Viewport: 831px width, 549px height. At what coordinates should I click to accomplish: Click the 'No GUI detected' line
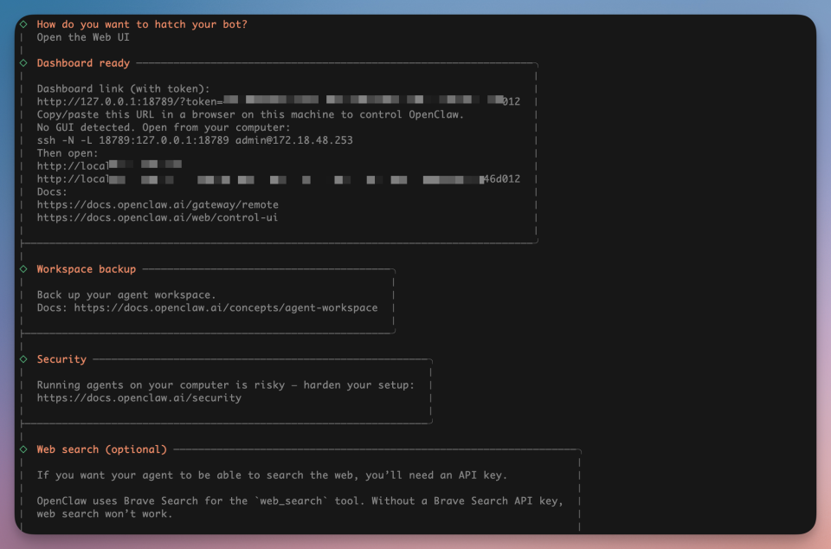164,127
